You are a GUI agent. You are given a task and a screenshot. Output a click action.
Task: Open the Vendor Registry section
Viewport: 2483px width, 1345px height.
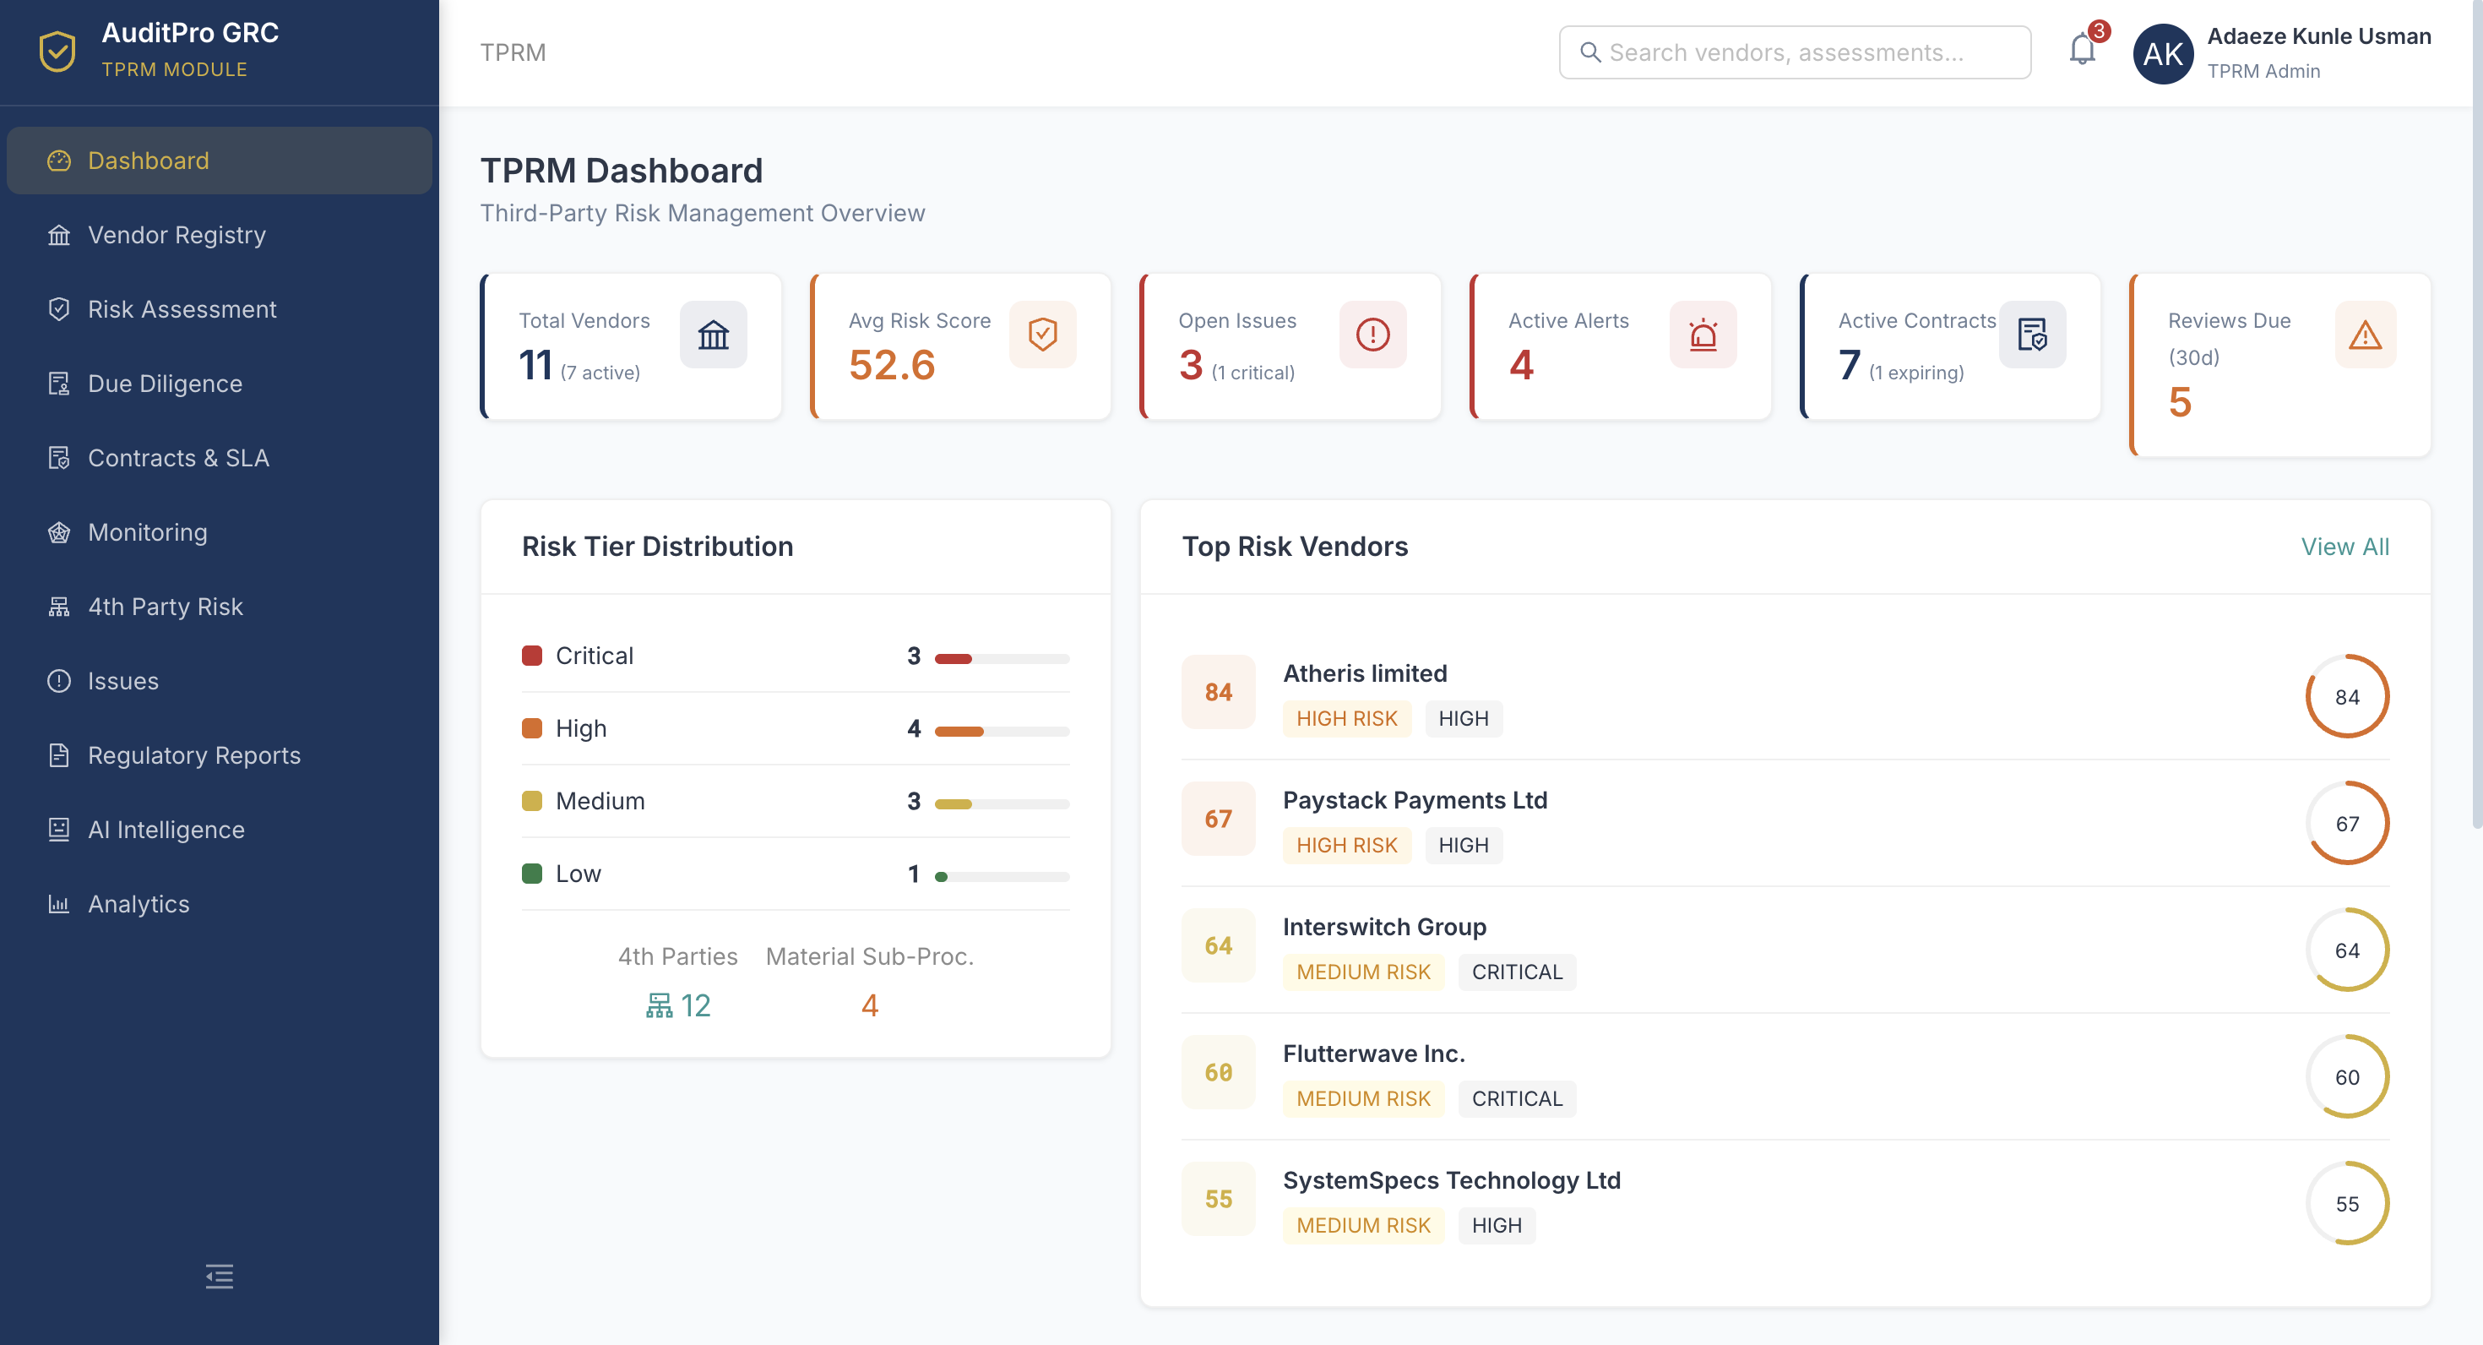[59, 234]
